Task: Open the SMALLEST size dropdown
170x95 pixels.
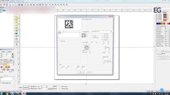Action: (x=86, y=53)
